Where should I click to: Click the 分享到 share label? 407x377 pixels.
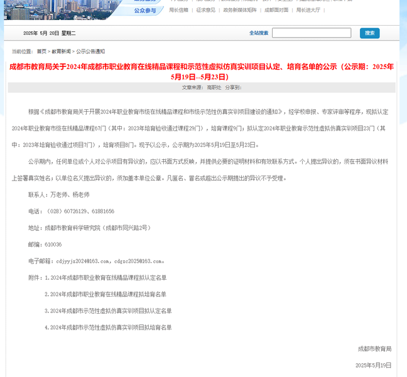233,88
